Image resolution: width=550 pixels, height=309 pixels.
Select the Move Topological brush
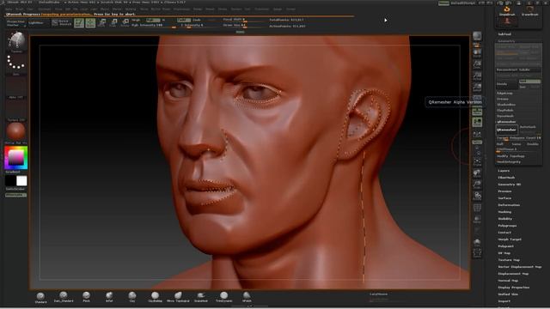pyautogui.click(x=178, y=297)
